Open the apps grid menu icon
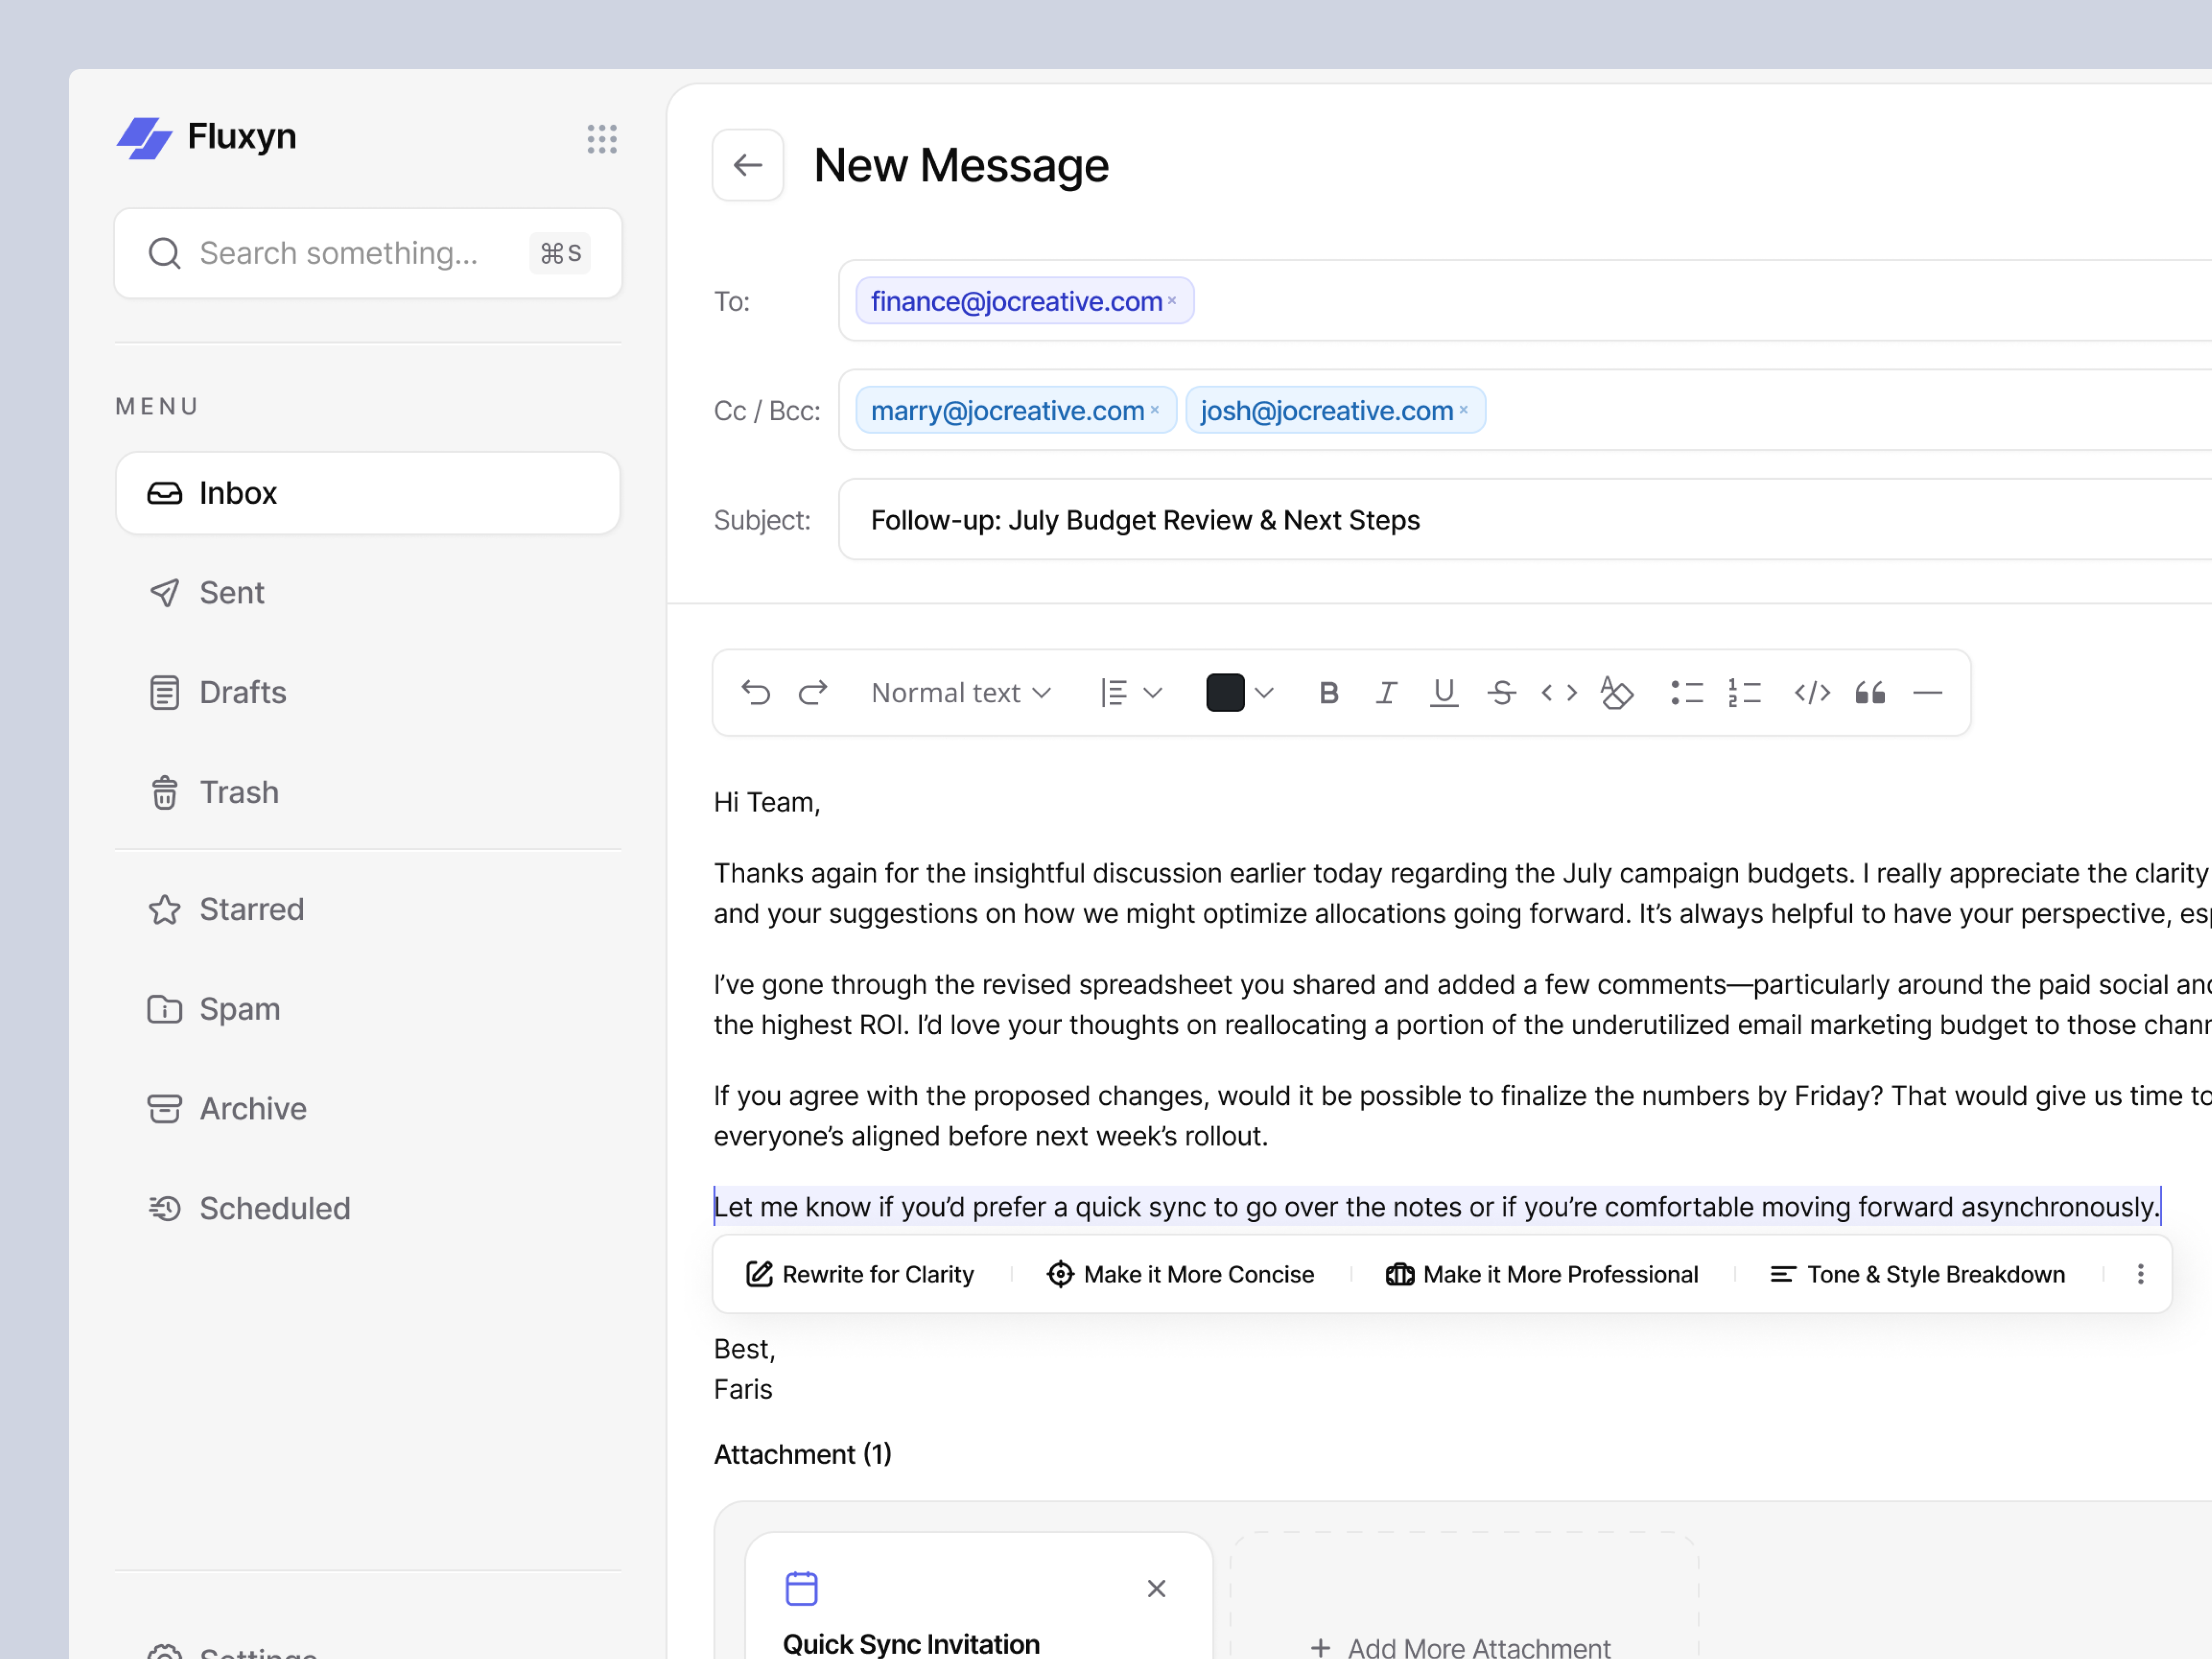The height and width of the screenshot is (1659, 2212). tap(602, 139)
